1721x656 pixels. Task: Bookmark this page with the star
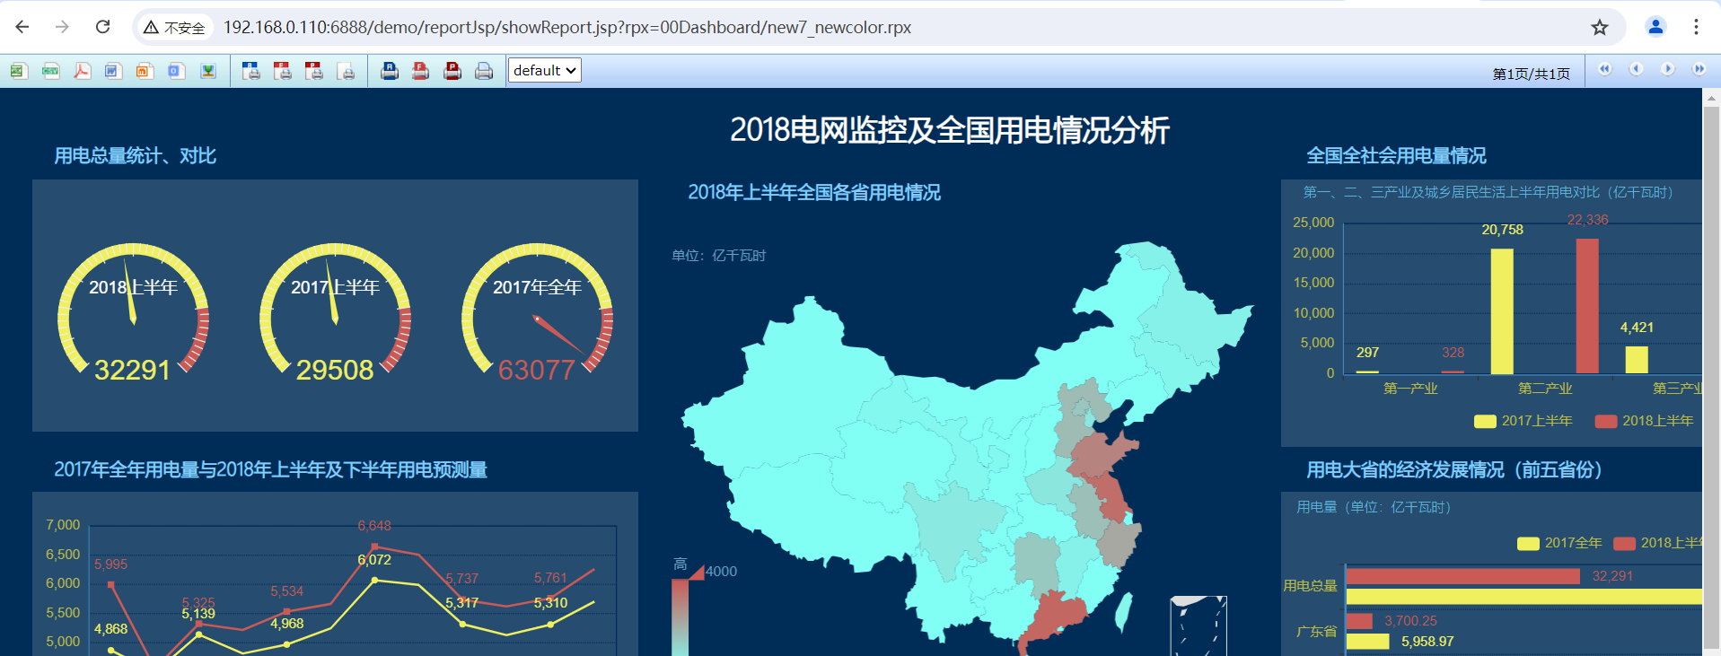click(1600, 27)
